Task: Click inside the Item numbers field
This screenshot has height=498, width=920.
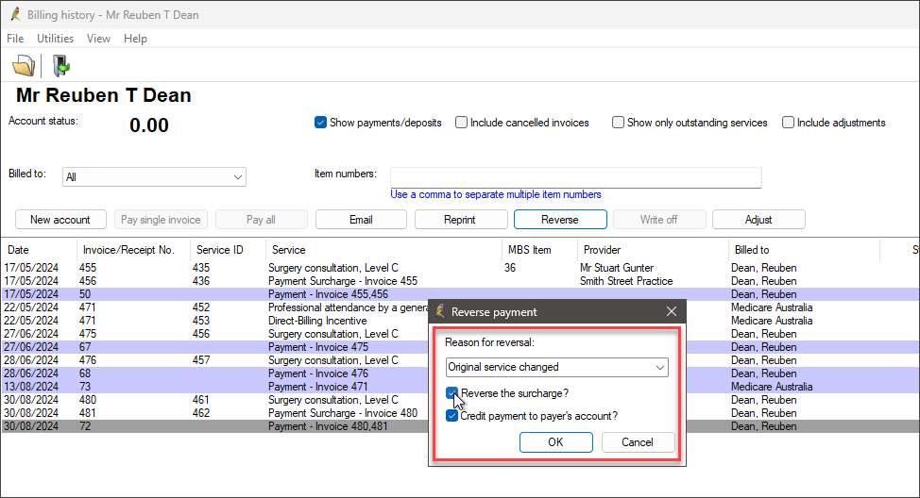Action: tap(575, 177)
